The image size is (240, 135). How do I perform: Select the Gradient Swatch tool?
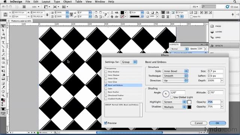coord(3,75)
